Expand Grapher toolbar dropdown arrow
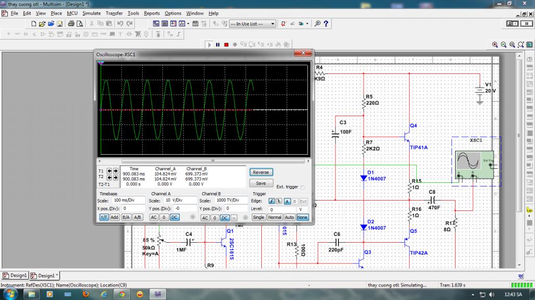The height and width of the screenshot is (300, 535). coord(188,24)
